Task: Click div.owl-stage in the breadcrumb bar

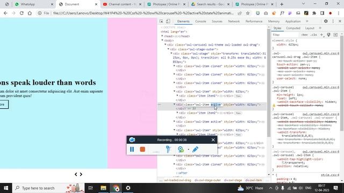Action: 233,180
